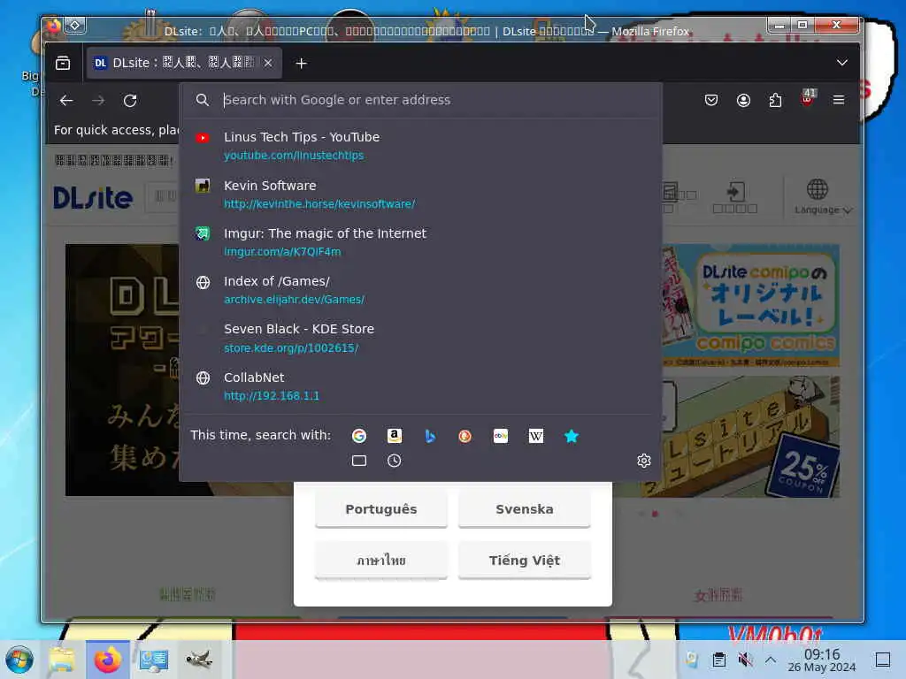
Task: Open the CollabNet suggestion
Action: click(x=420, y=385)
